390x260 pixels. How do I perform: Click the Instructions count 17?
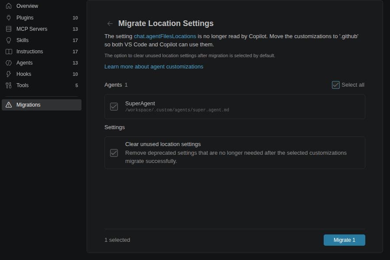pyautogui.click(x=75, y=52)
